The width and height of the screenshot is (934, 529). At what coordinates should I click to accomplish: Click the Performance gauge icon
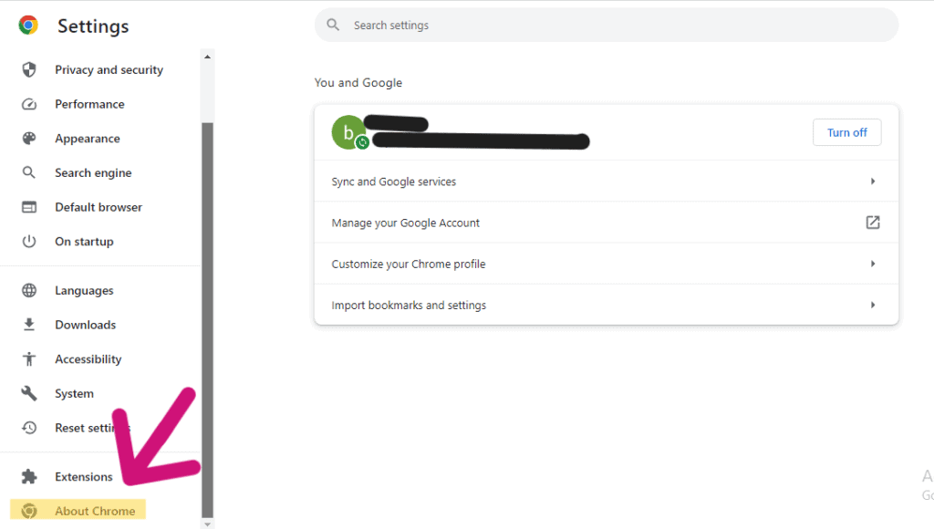tap(28, 104)
